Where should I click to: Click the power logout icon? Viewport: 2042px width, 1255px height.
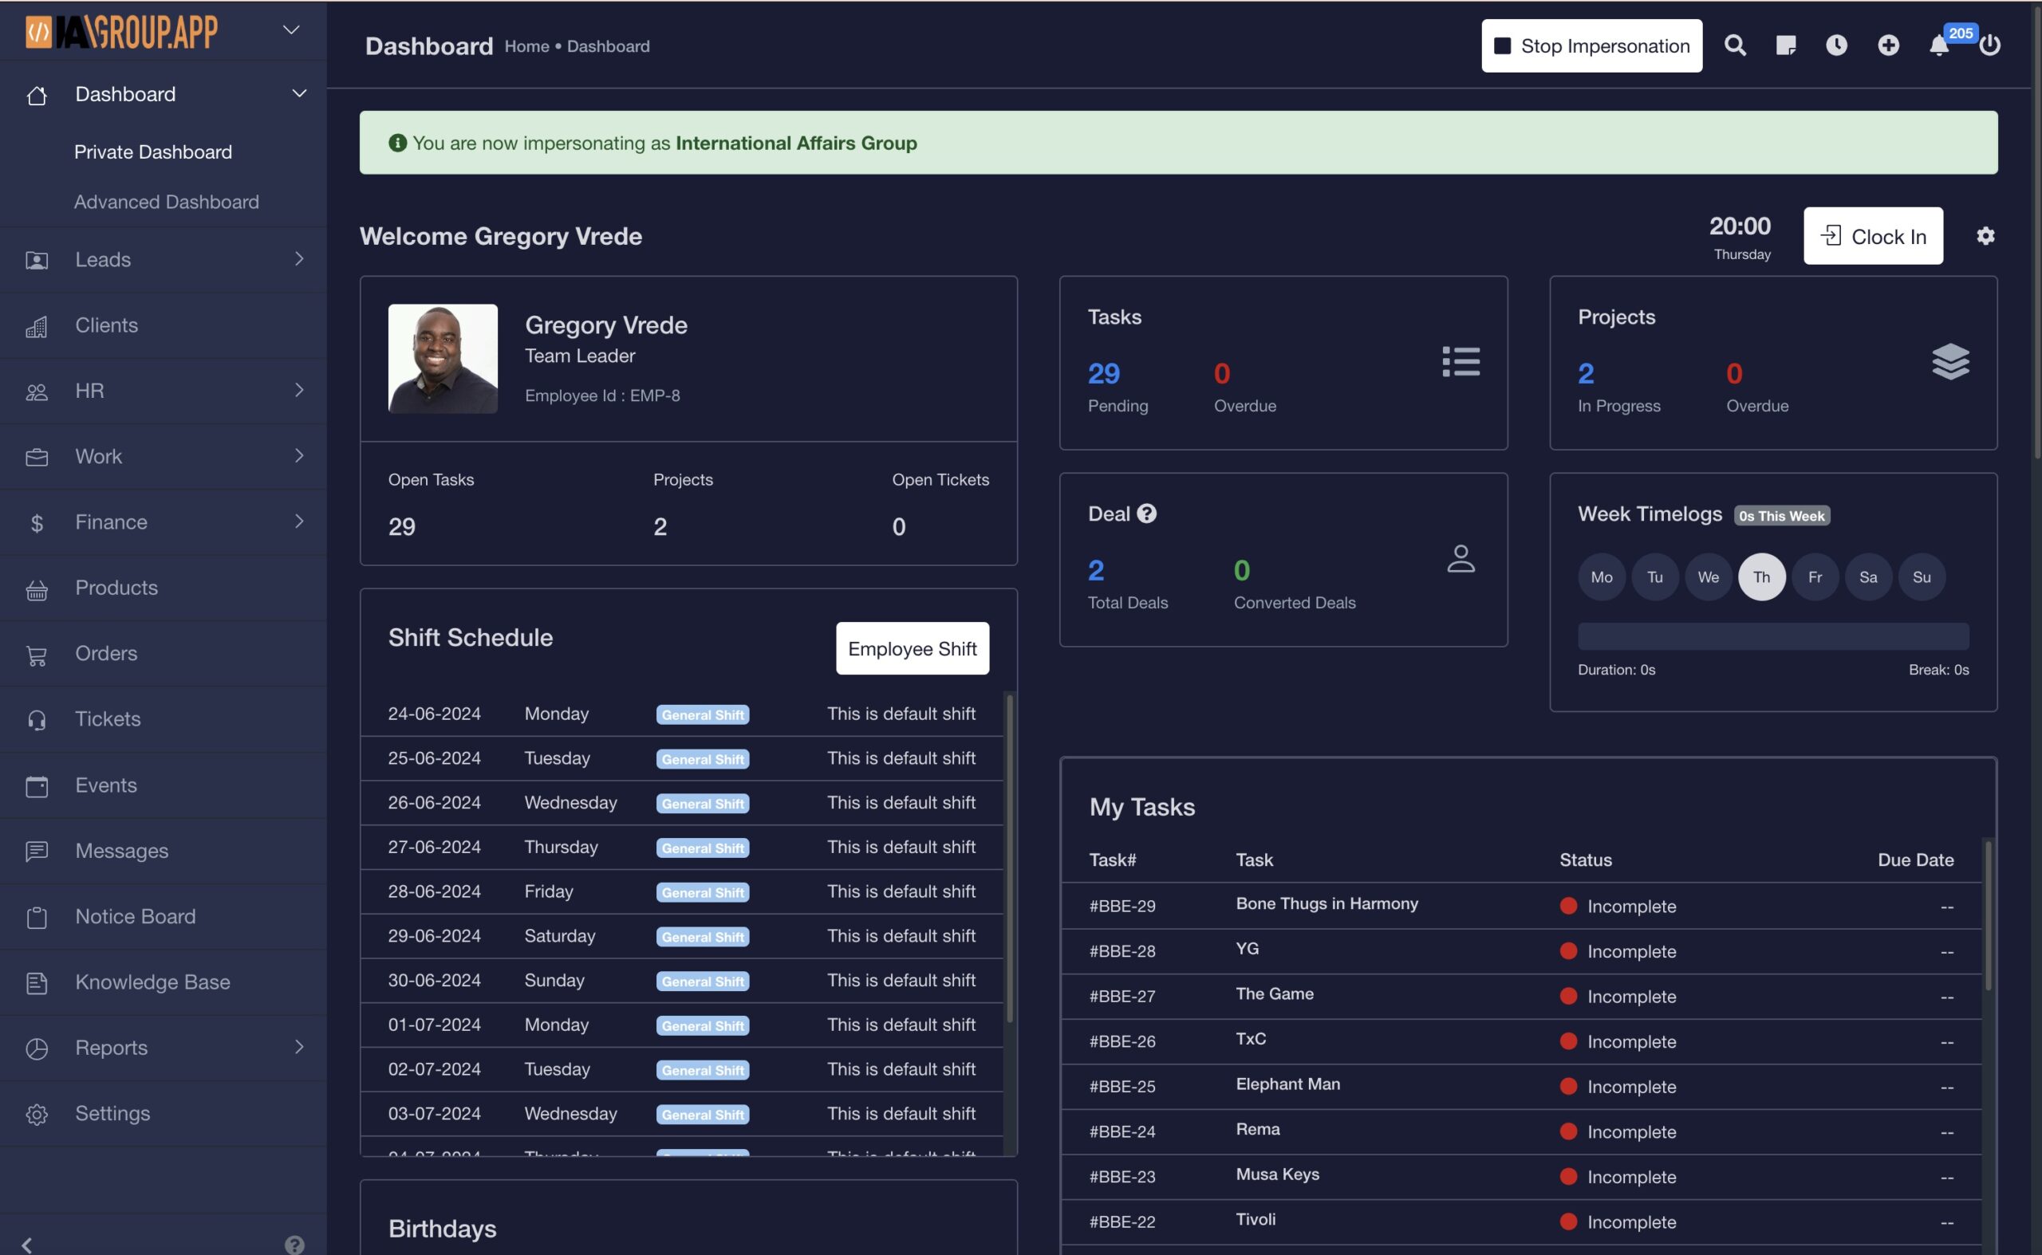[x=1989, y=45]
